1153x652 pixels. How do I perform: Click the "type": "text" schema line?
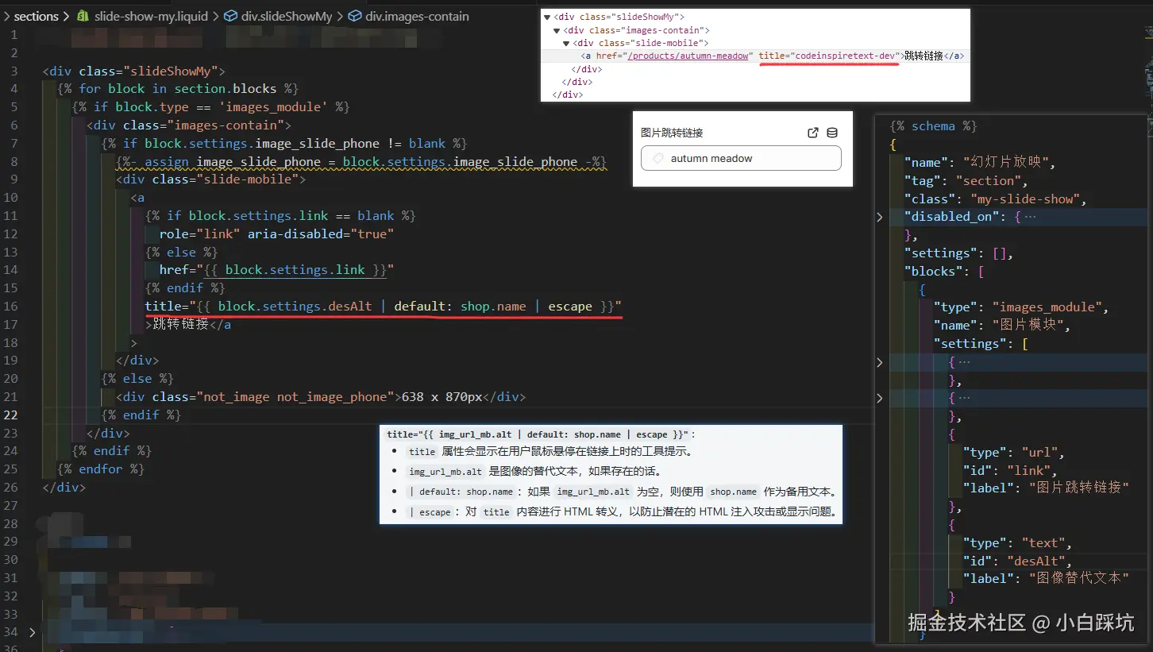(x=1016, y=542)
